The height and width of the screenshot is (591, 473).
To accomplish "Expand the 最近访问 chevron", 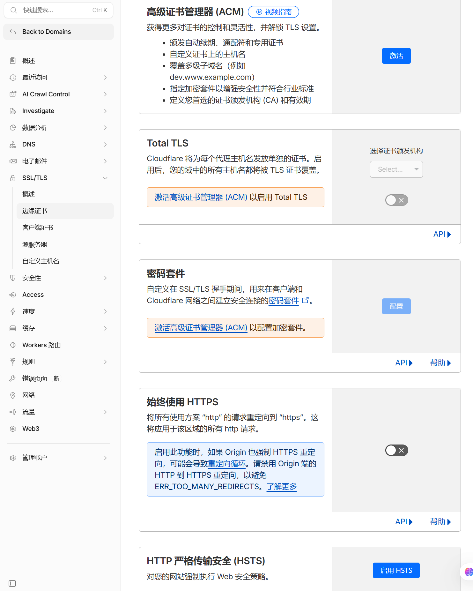I will (105, 77).
